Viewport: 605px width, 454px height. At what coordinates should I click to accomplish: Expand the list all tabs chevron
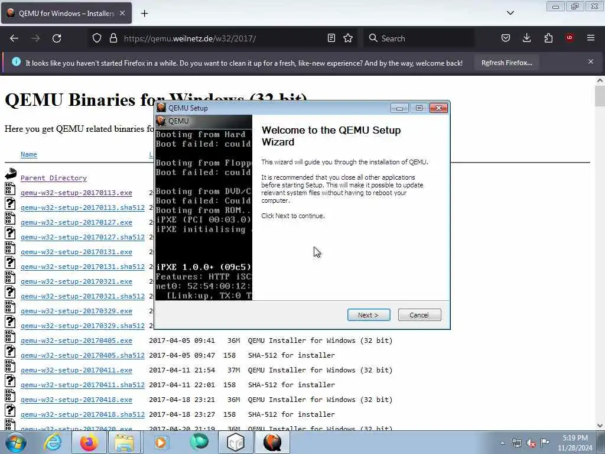(510, 13)
